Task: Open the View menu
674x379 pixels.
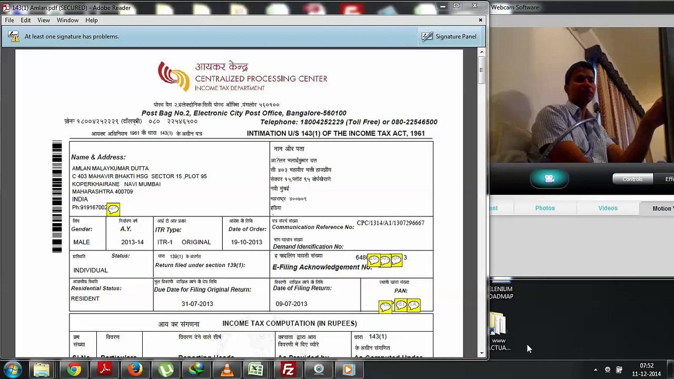Action: (x=44, y=20)
